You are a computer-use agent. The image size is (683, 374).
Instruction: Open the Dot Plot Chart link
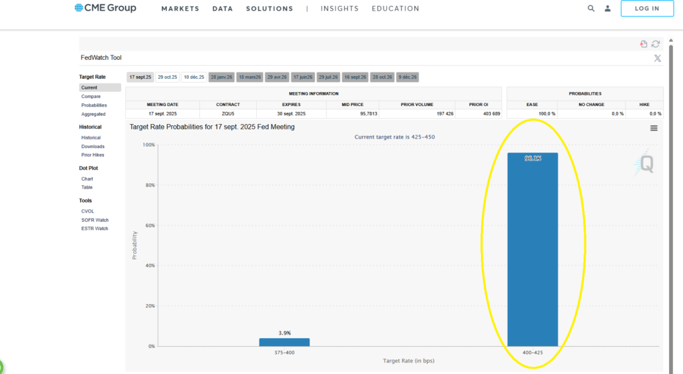tap(87, 179)
